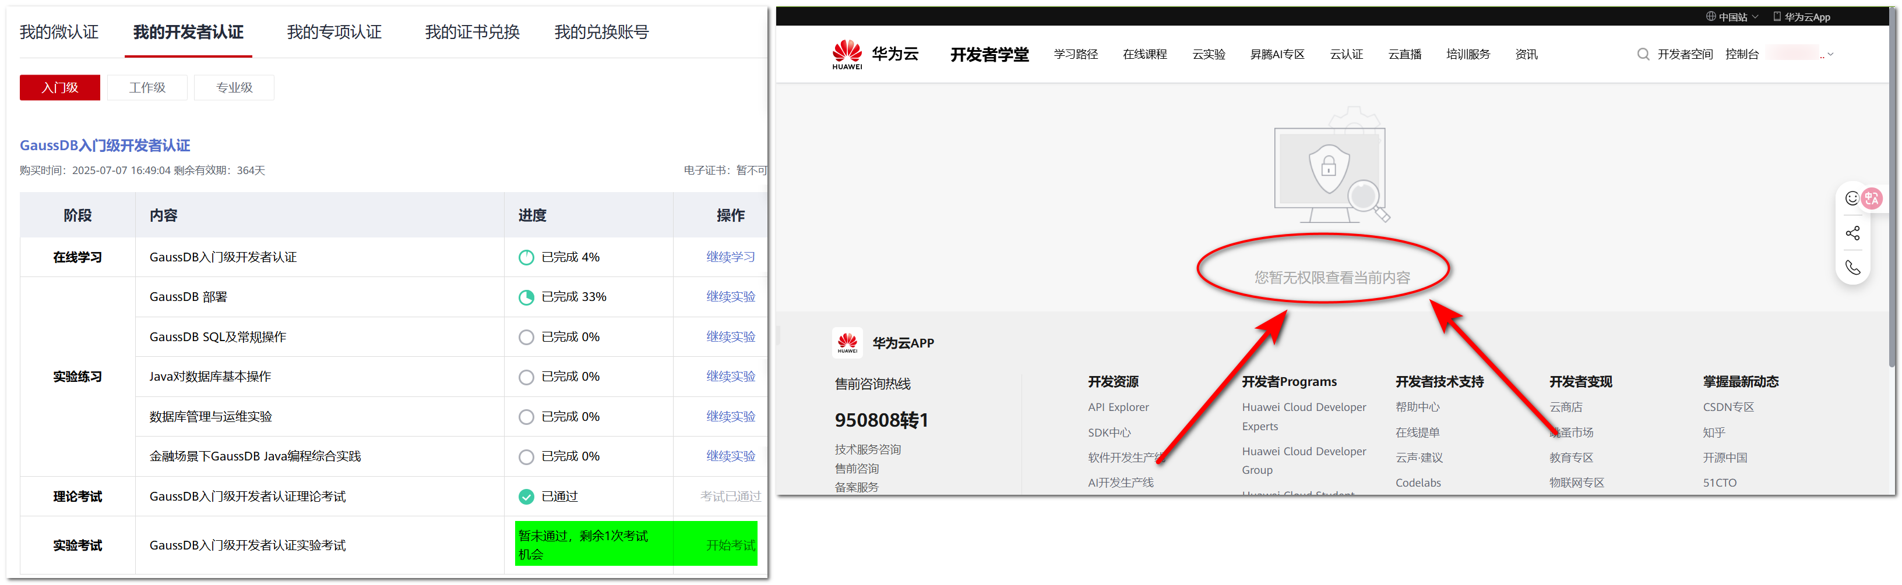1902x585 pixels.
Task: Click the globe icon beside 中国站
Action: 1710,16
